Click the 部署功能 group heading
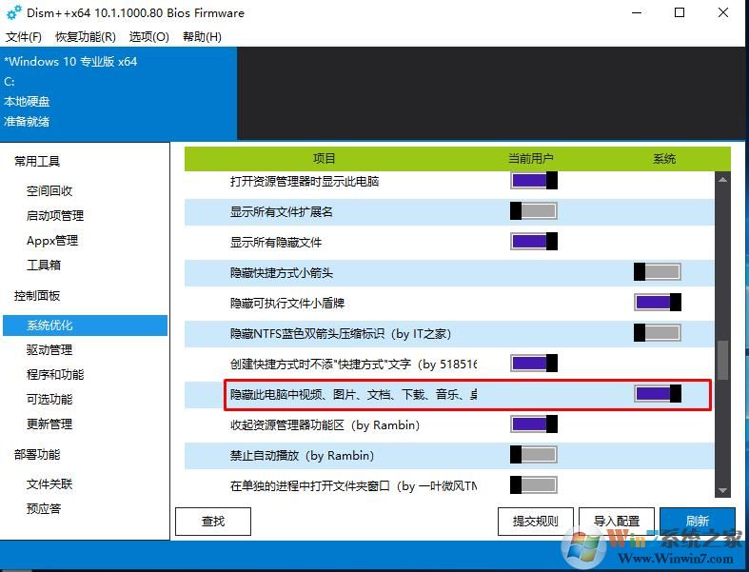 click(37, 454)
